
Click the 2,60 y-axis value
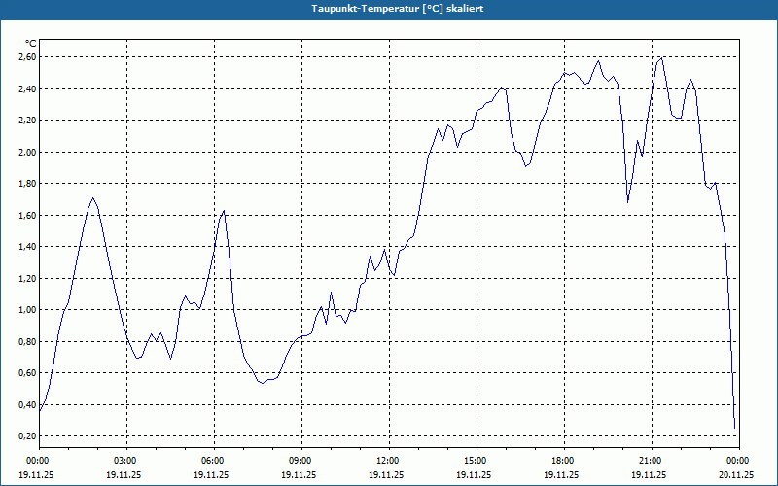point(29,57)
